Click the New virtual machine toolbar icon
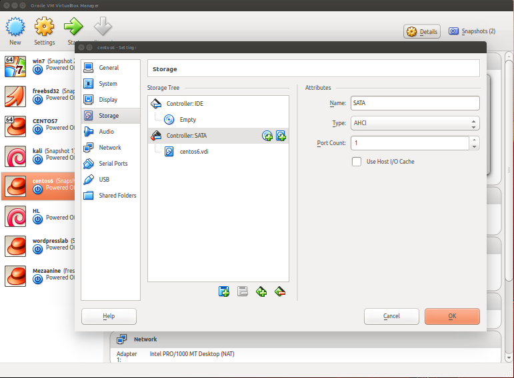Image resolution: width=514 pixels, height=378 pixels. click(15, 30)
